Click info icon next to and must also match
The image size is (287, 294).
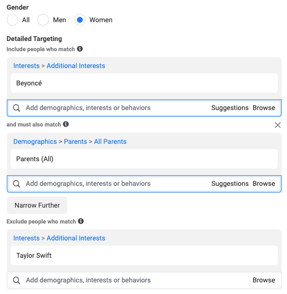(66, 124)
